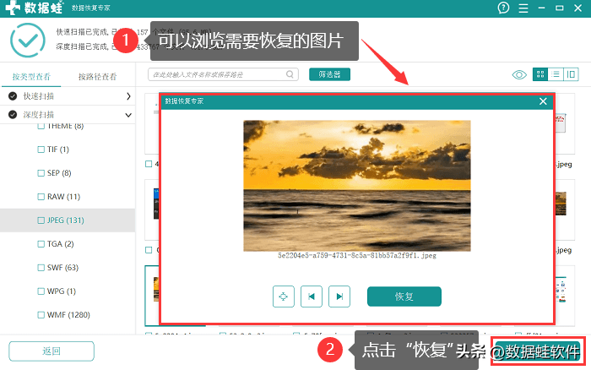Screen dimensions: 591x370
Task: Expand the 快速扫描 section
Action: coord(128,96)
